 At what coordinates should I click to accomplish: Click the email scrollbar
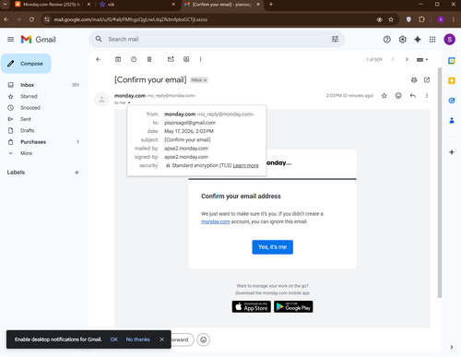tap(440, 183)
